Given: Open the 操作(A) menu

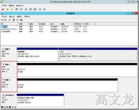Looking at the screenshot, I should pyautogui.click(x=12, y=16).
